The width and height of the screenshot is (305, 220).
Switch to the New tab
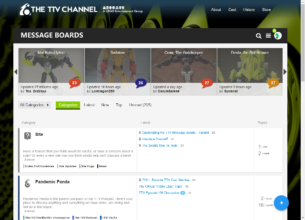tap(105, 105)
